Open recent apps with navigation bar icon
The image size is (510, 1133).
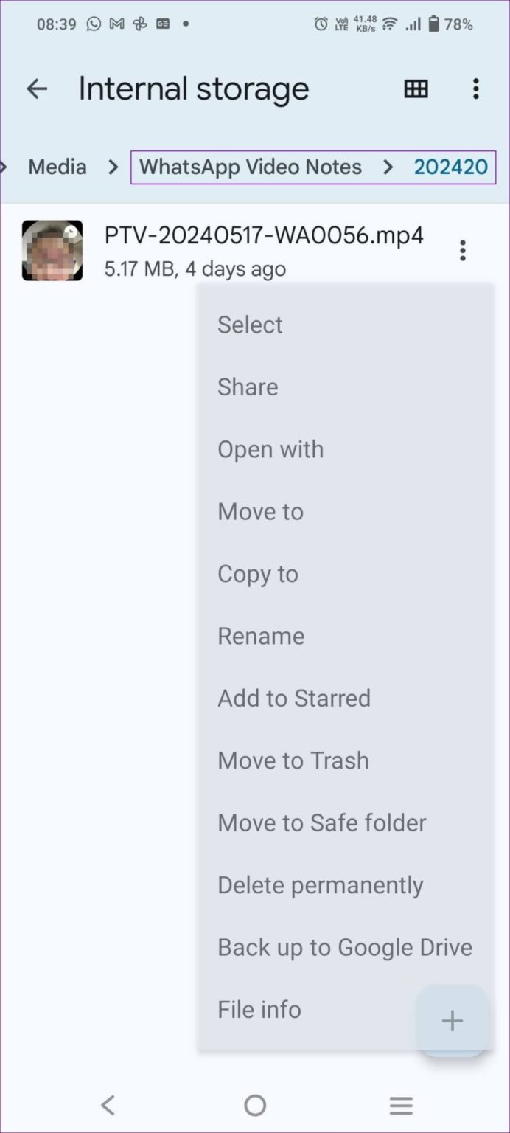[x=401, y=1105]
